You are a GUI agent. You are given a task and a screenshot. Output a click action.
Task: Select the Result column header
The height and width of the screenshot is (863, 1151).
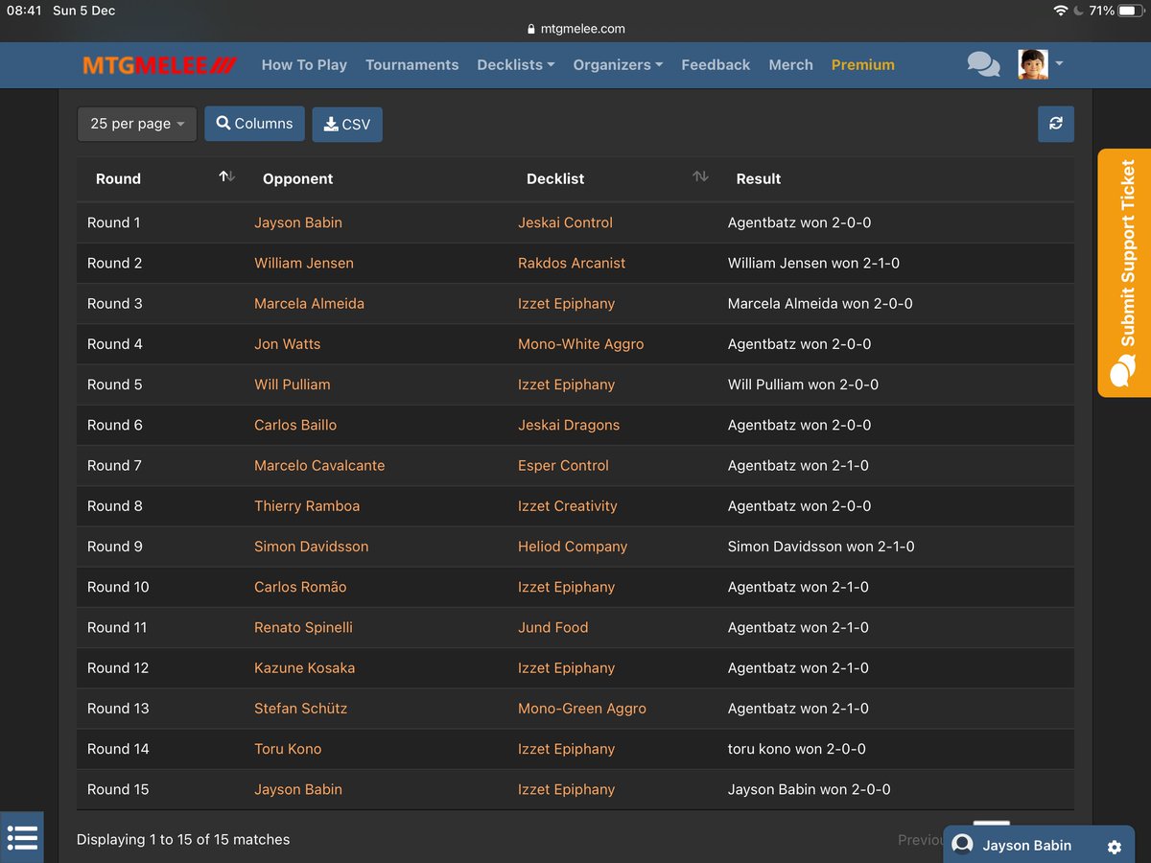click(759, 178)
